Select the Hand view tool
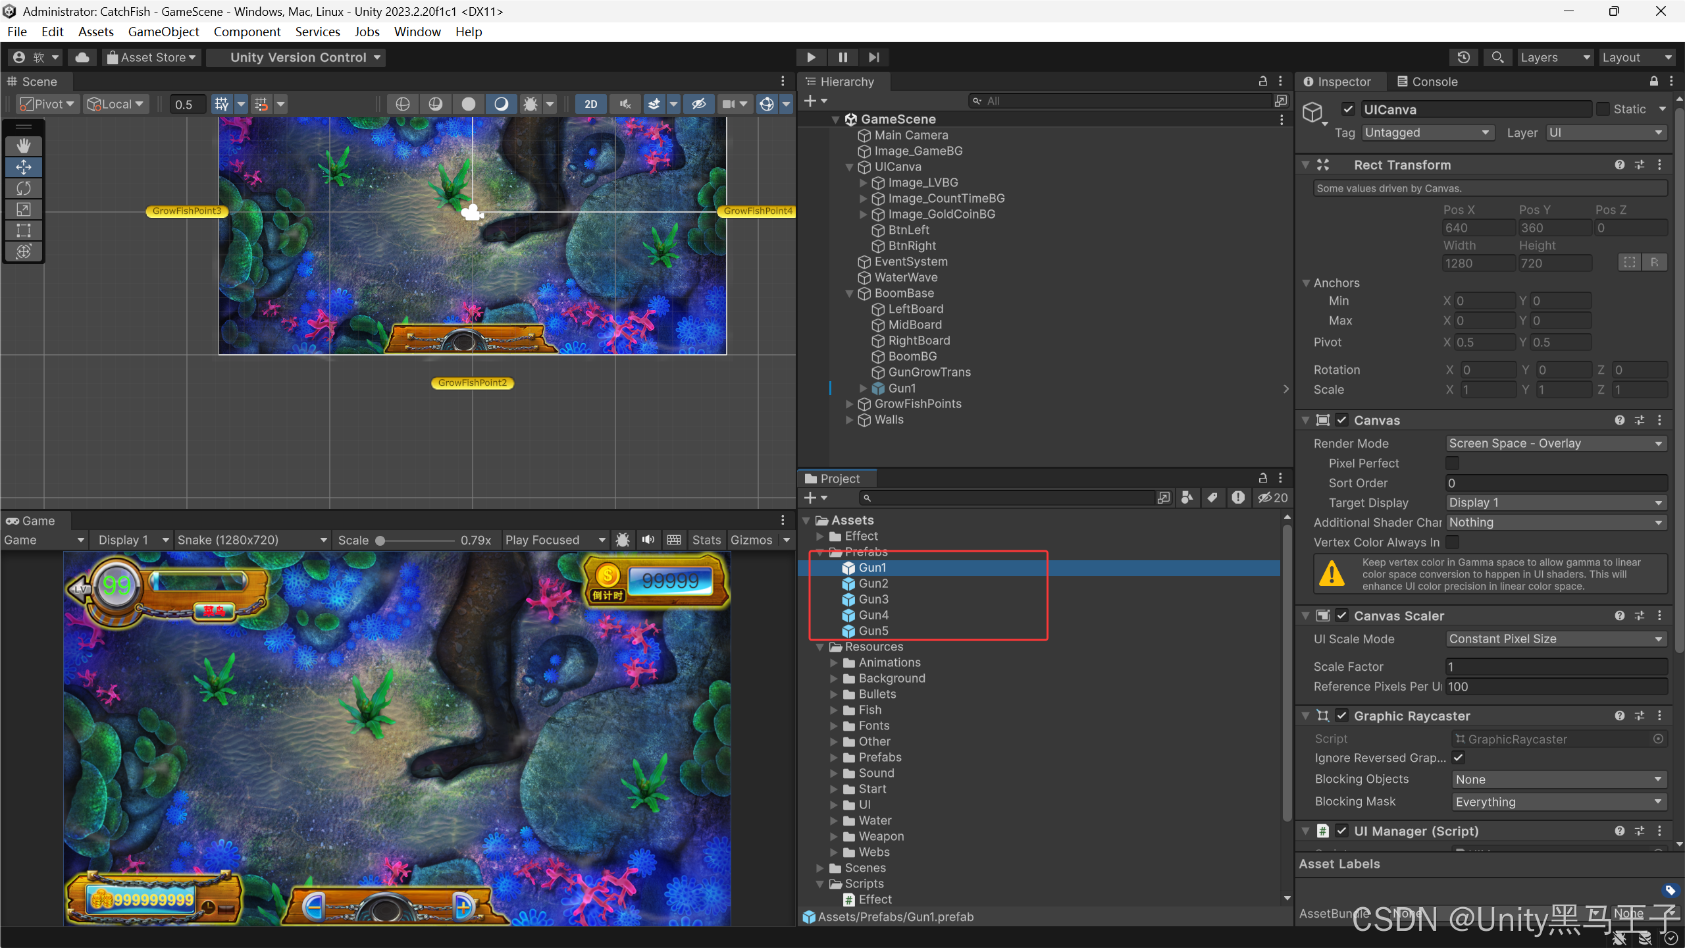1685x948 pixels. pos(24,145)
